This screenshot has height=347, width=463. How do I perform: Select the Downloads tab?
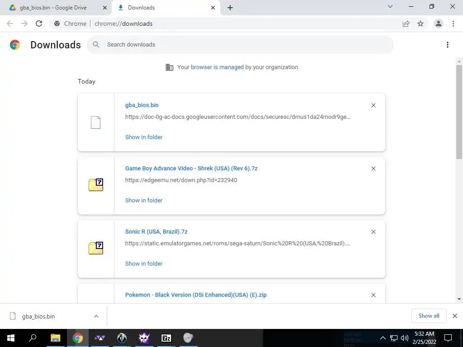[x=166, y=8]
